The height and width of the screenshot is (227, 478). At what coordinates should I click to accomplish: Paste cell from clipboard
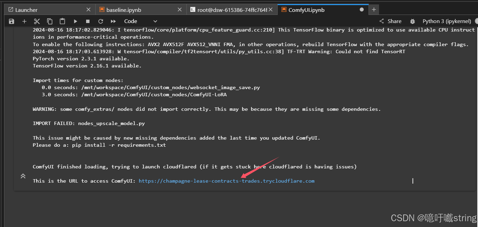(x=62, y=21)
